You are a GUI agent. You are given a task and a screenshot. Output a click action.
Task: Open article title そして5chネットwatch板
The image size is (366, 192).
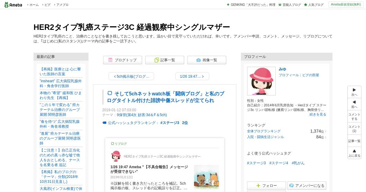[165, 97]
